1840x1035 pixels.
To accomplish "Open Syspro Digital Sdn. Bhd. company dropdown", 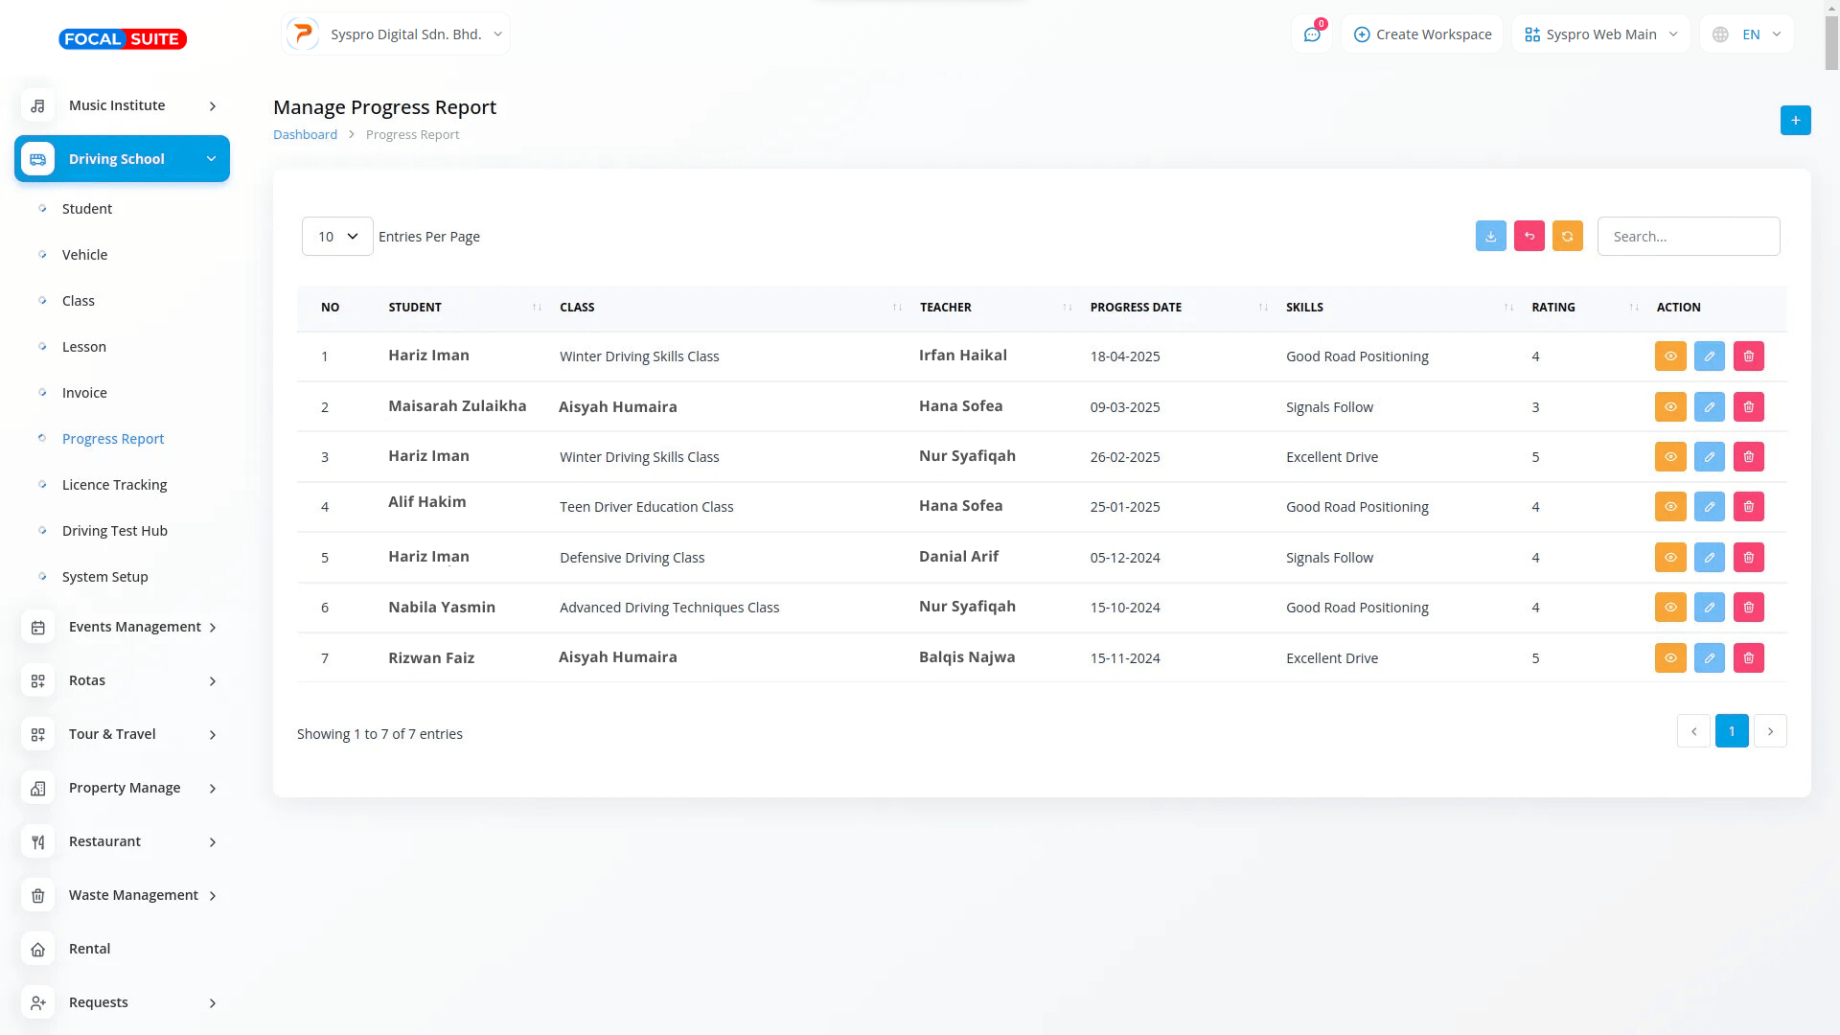I will [x=396, y=34].
